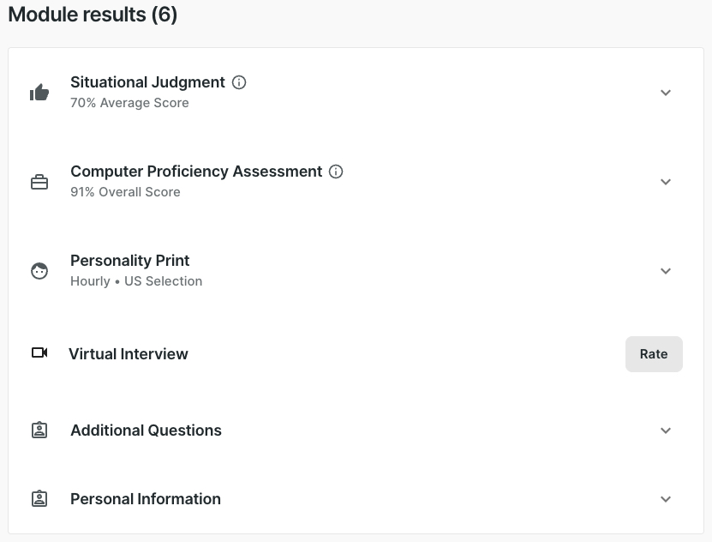Expand the Personality Print chevron
The width and height of the screenshot is (712, 542).
[666, 271]
